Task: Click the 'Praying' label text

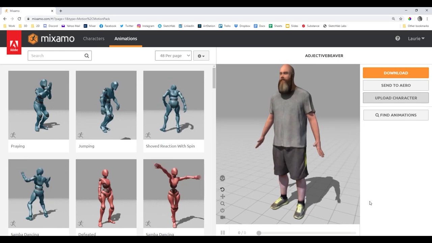Action: click(x=18, y=146)
